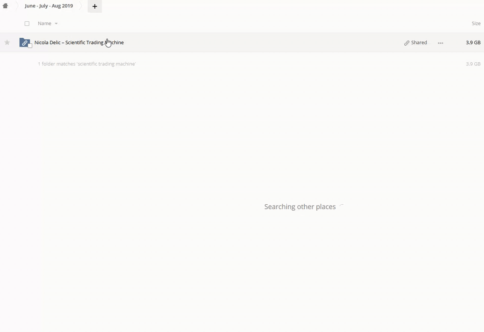This screenshot has width=484, height=332.
Task: Click the '1 folder matches' summary text
Action: pyautogui.click(x=87, y=64)
